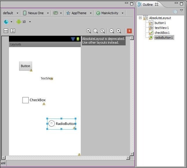Click the Layouts title bar on canvas
187x168 pixels.
pos(45,44)
